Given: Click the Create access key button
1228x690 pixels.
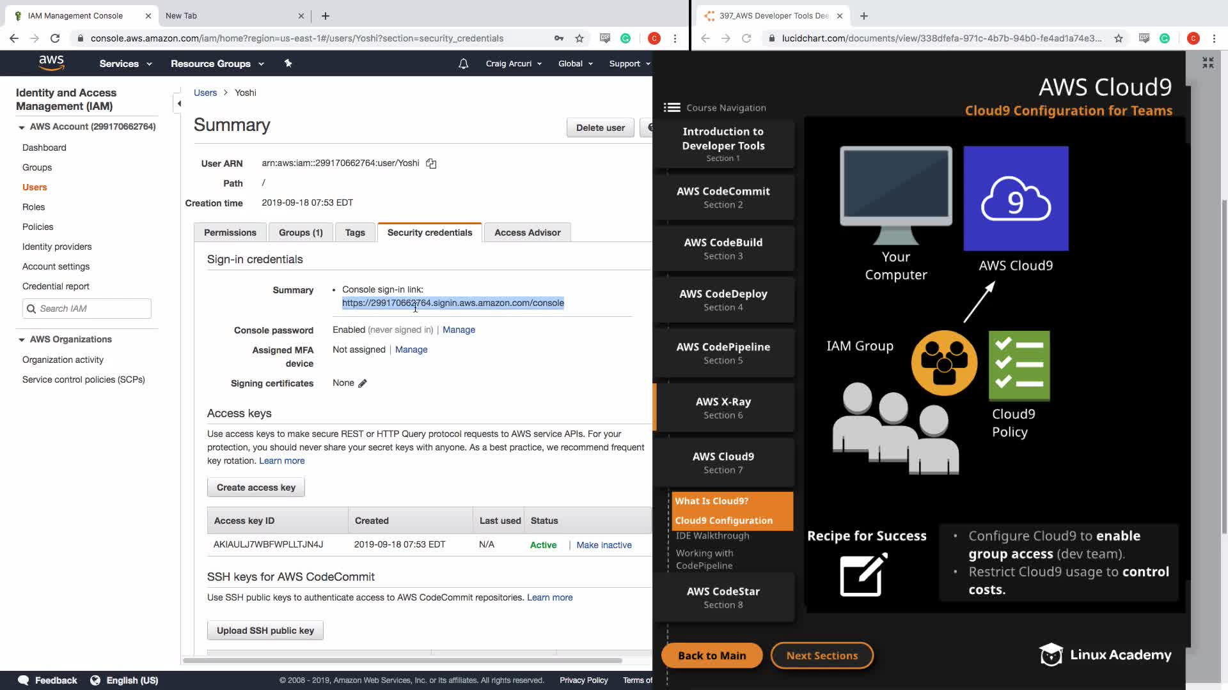Looking at the screenshot, I should (256, 487).
